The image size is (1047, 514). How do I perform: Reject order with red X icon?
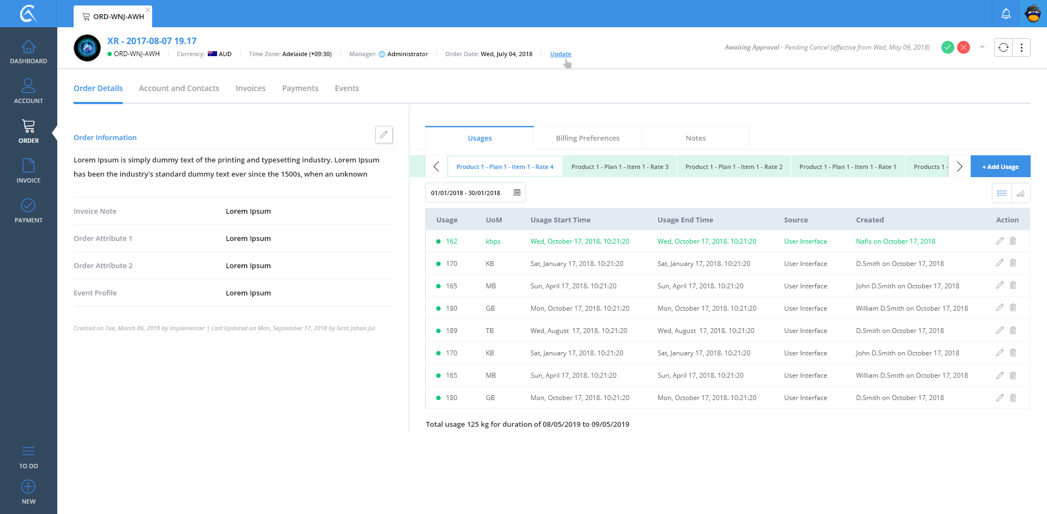(964, 48)
